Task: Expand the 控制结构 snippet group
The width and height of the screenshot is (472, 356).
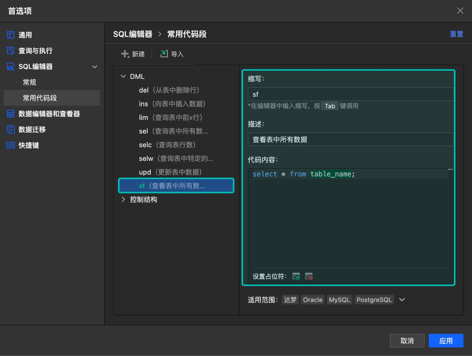Action: click(x=123, y=199)
